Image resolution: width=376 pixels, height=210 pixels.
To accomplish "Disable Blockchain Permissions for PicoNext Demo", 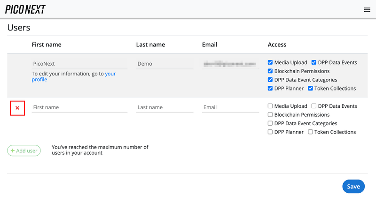I will pos(270,71).
